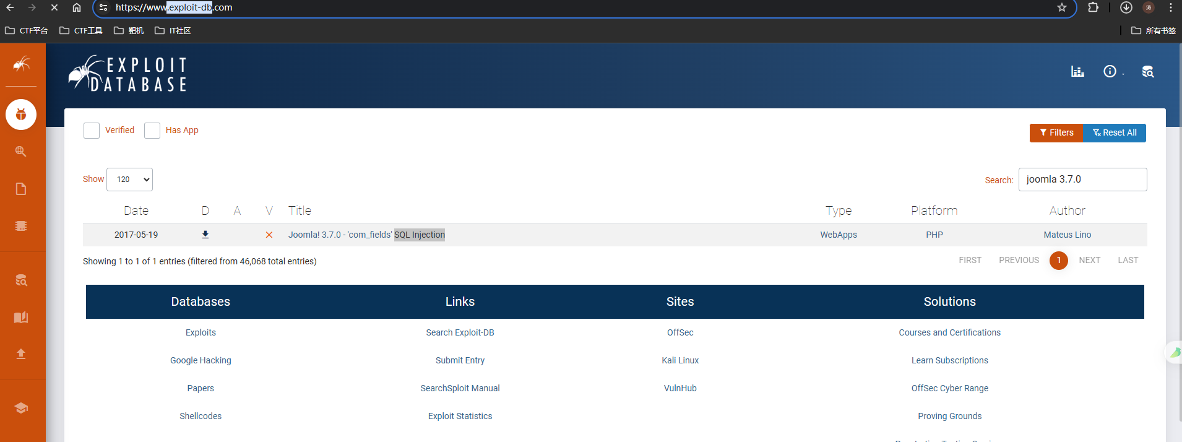The image size is (1182, 442).
Task: Click the Exploit Database logo
Action: pos(127,74)
